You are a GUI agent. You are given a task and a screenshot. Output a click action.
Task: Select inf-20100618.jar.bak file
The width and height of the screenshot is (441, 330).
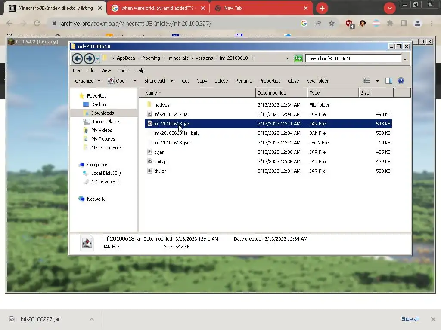click(x=176, y=133)
